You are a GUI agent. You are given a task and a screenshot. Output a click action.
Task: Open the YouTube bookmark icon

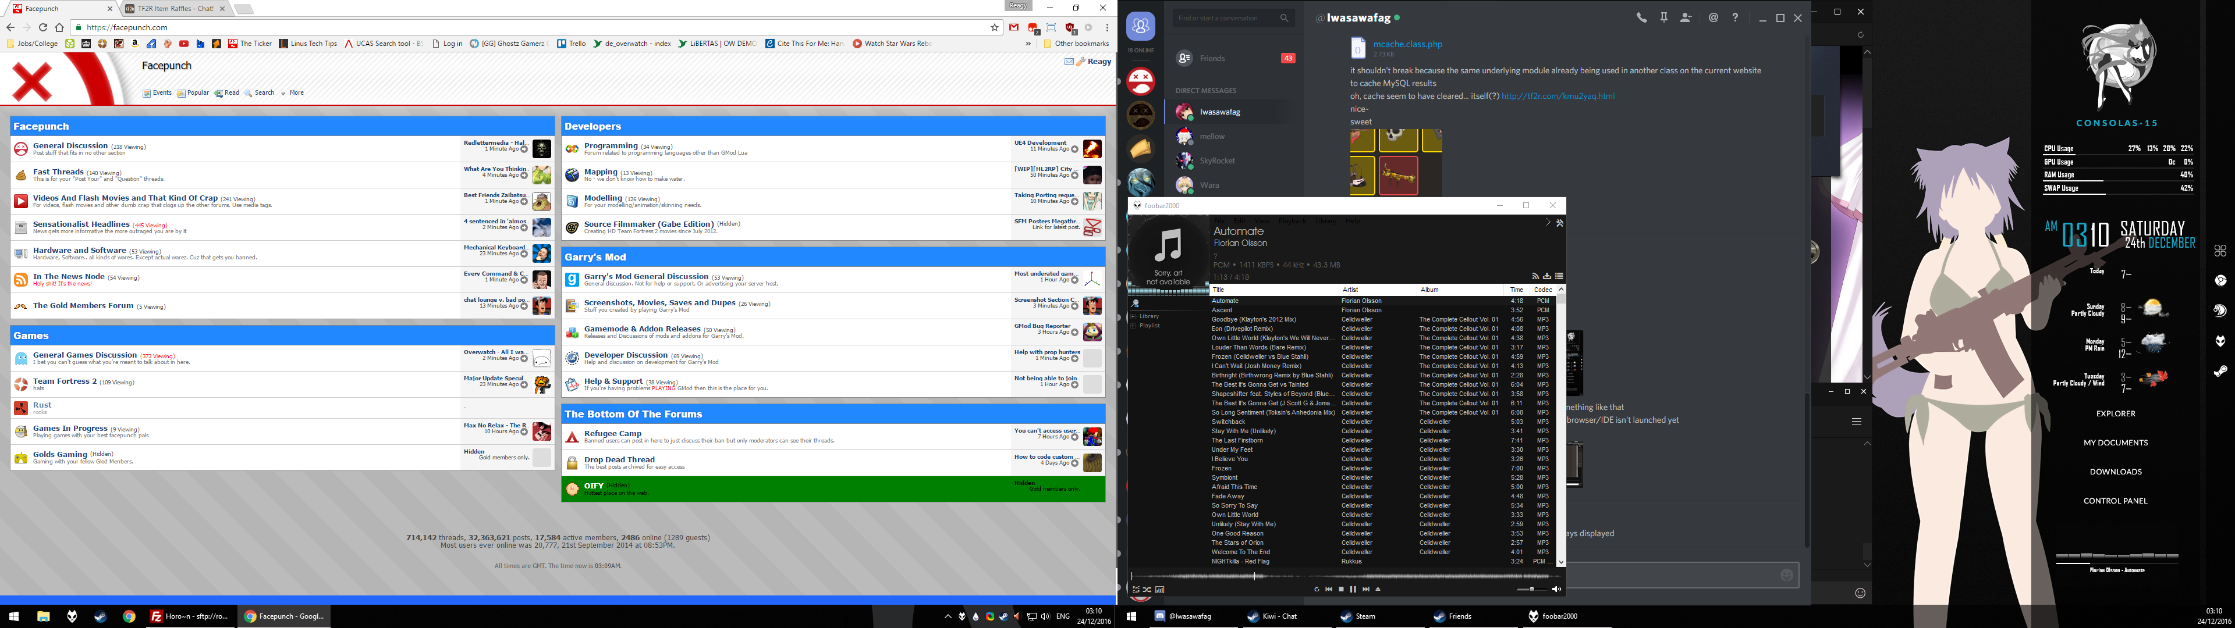point(184,44)
